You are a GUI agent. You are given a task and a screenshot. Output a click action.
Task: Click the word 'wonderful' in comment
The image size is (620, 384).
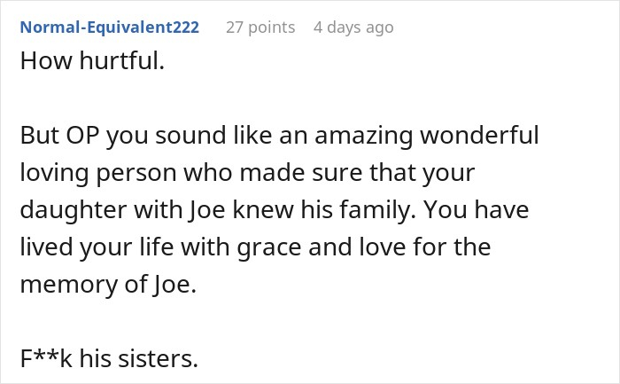coord(479,135)
